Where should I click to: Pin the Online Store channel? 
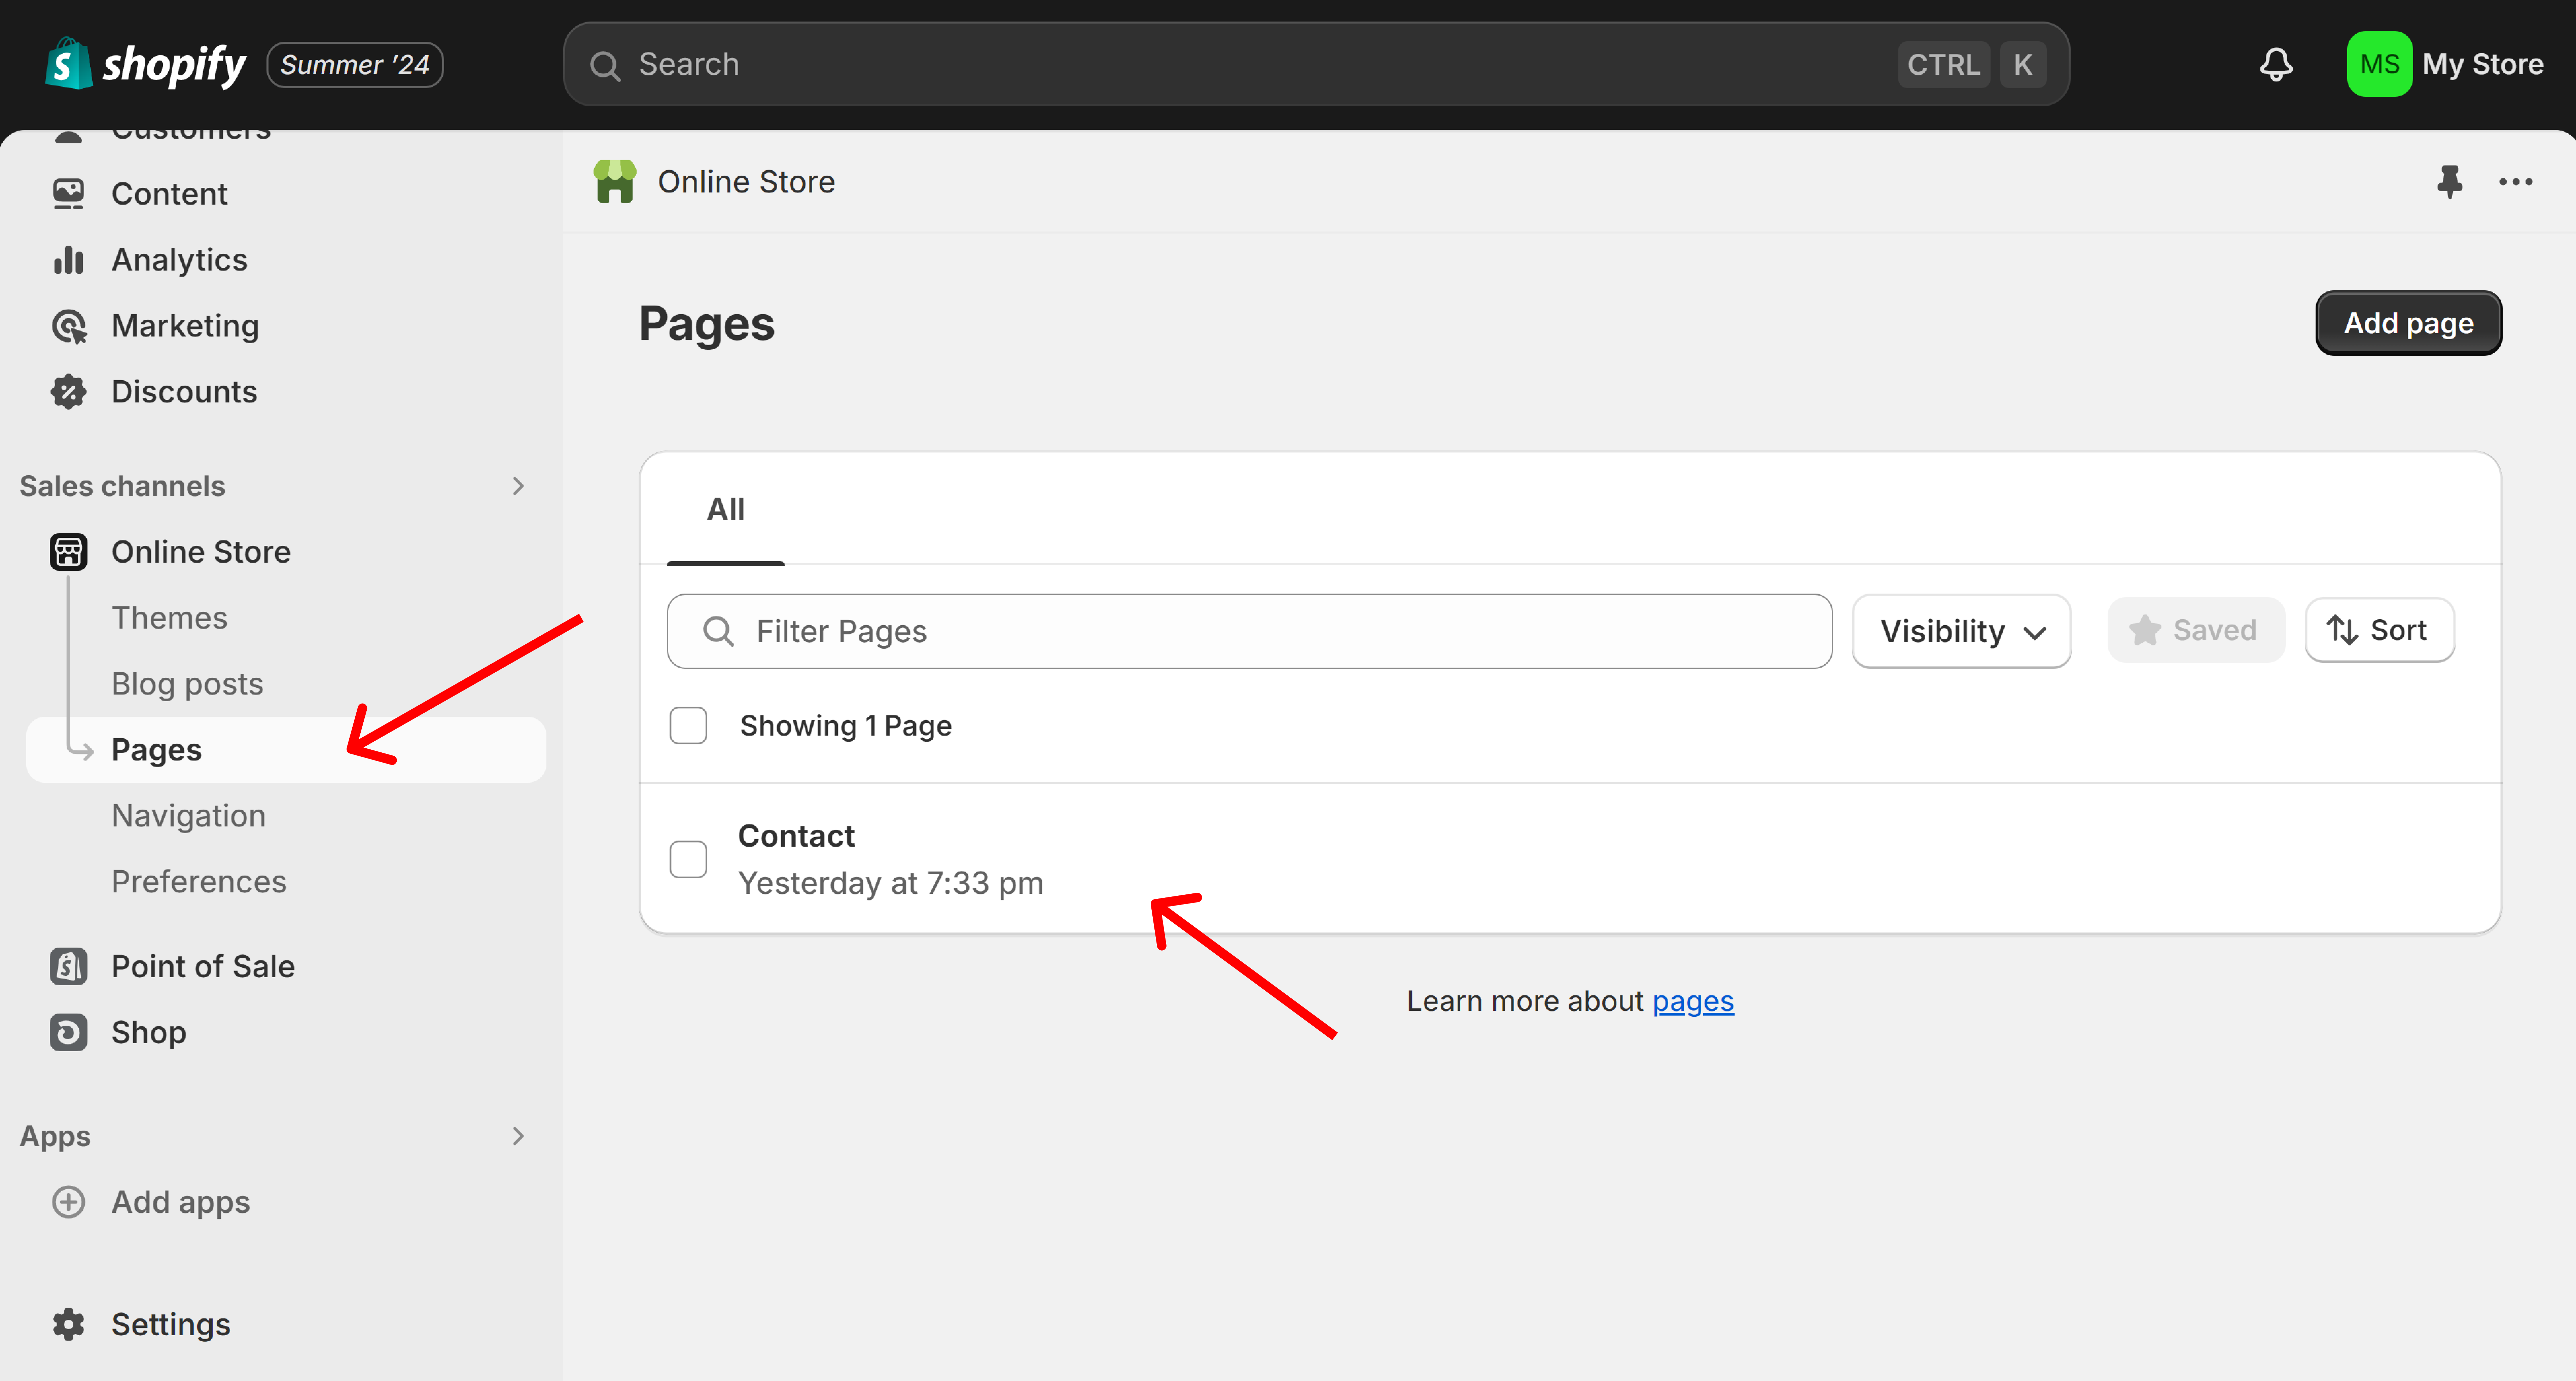click(2451, 181)
